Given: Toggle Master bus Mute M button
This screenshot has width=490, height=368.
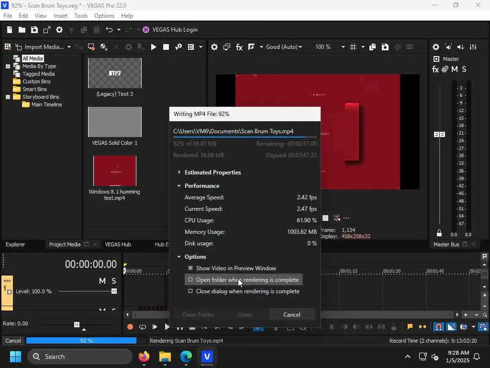Looking at the screenshot, I should tap(455, 69).
